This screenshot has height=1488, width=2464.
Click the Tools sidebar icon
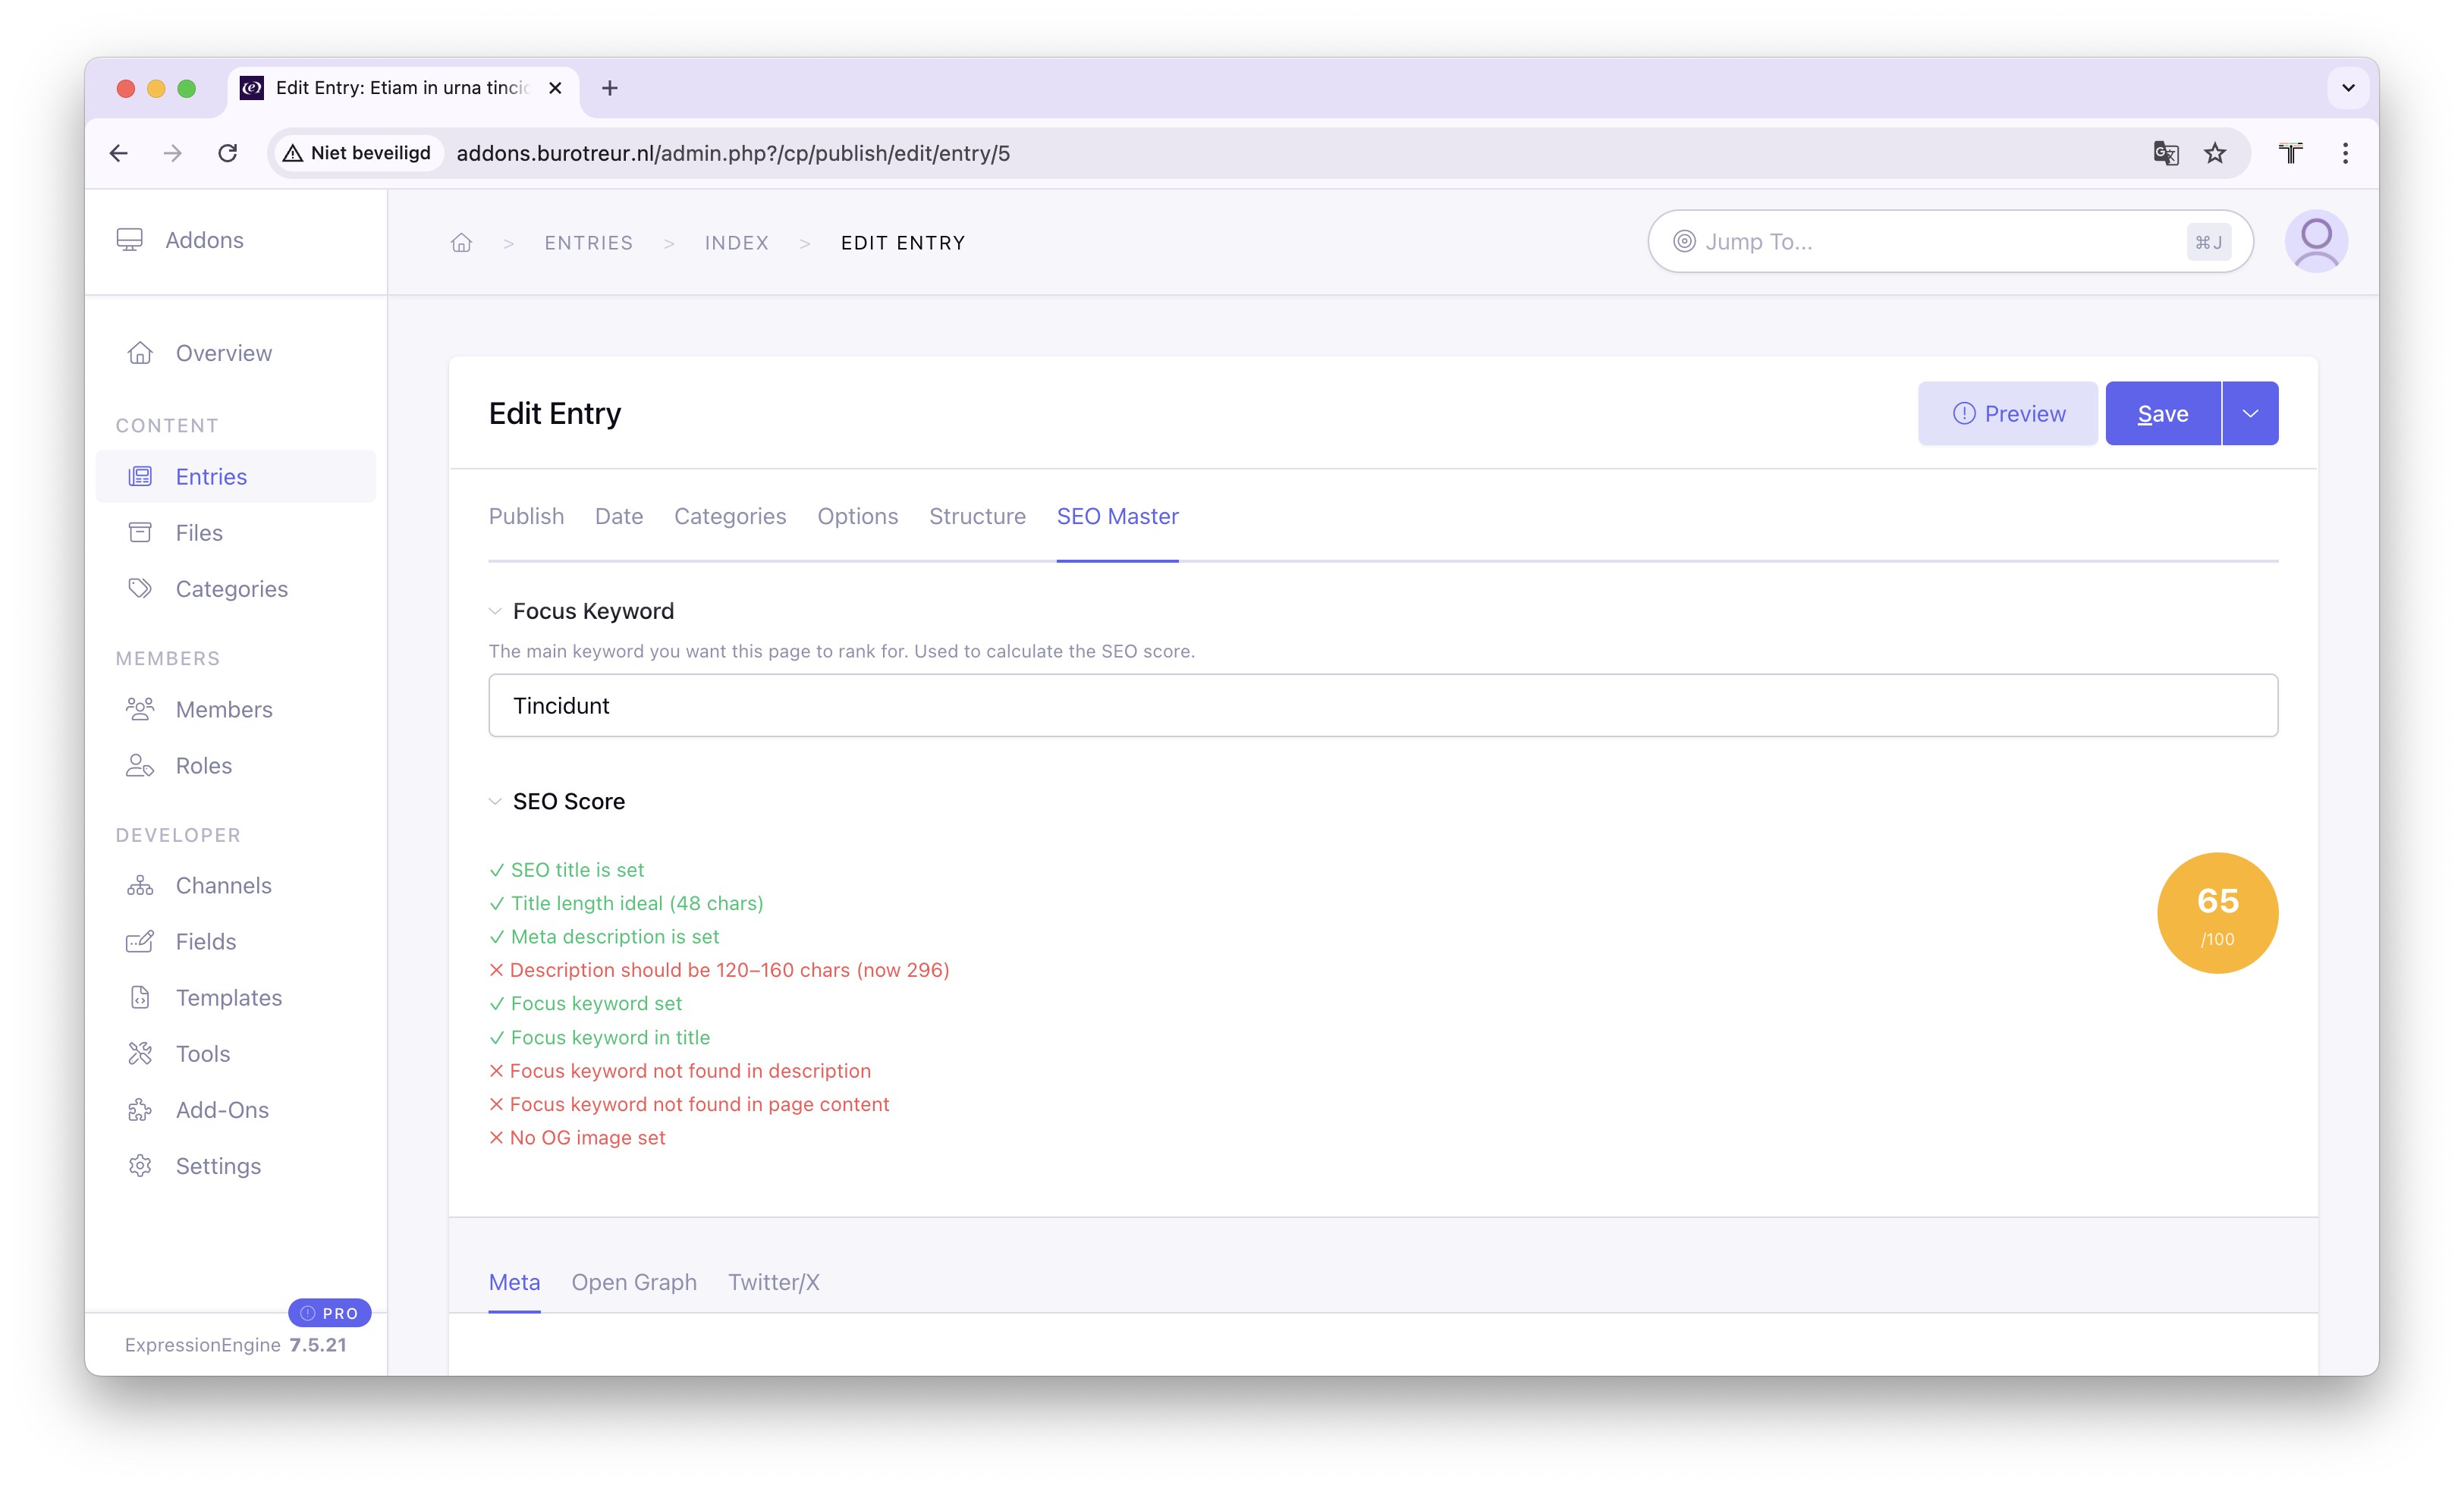pyautogui.click(x=140, y=1054)
